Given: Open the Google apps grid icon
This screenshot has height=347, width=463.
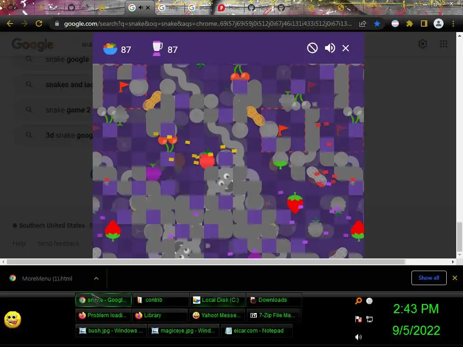Looking at the screenshot, I should click(443, 44).
